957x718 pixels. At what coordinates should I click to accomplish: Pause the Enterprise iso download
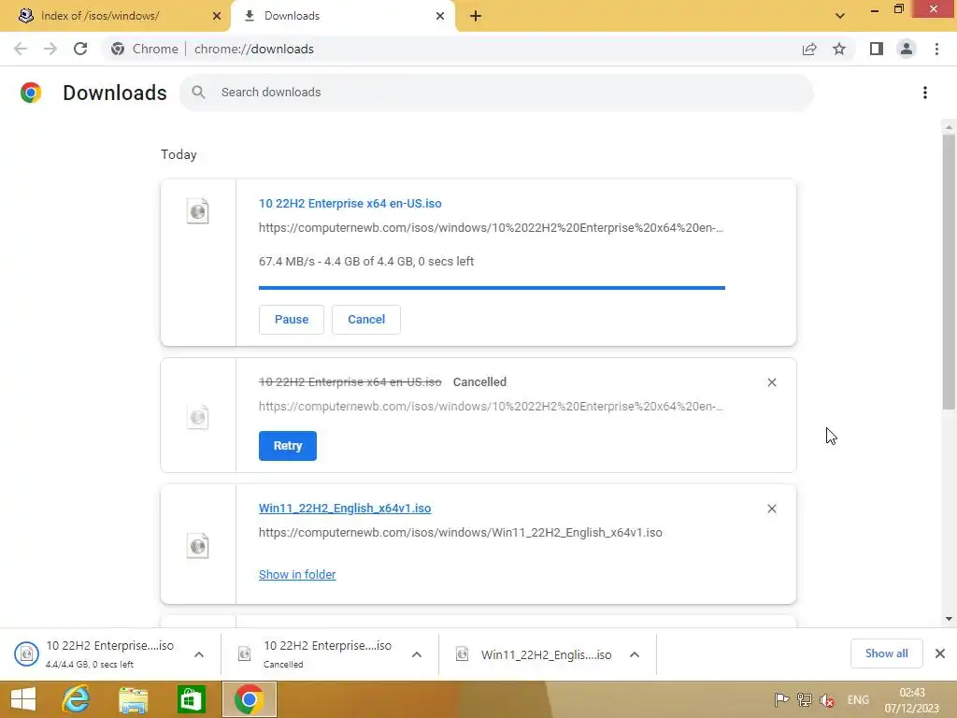pyautogui.click(x=292, y=320)
